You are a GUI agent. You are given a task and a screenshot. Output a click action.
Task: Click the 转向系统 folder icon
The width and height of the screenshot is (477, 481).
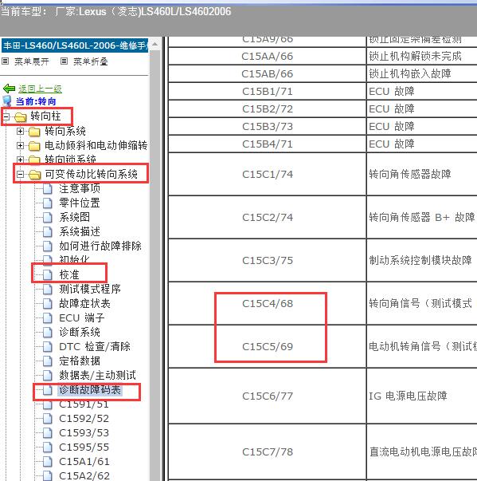click(34, 132)
